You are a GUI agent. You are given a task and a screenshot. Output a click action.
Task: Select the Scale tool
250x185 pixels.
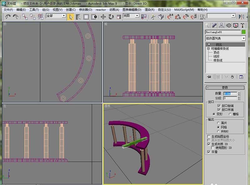(119, 17)
